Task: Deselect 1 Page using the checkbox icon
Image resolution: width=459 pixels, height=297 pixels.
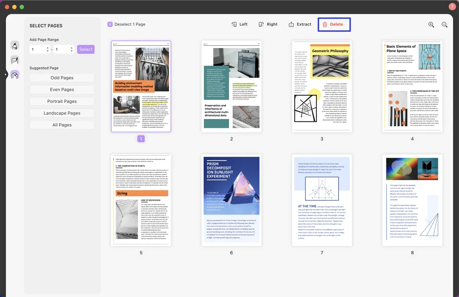Action: pyautogui.click(x=110, y=24)
